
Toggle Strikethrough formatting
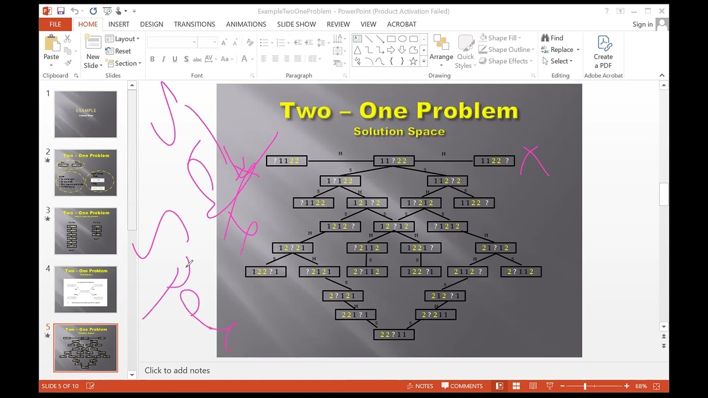click(197, 59)
